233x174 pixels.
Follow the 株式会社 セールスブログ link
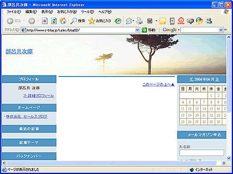tap(27, 116)
